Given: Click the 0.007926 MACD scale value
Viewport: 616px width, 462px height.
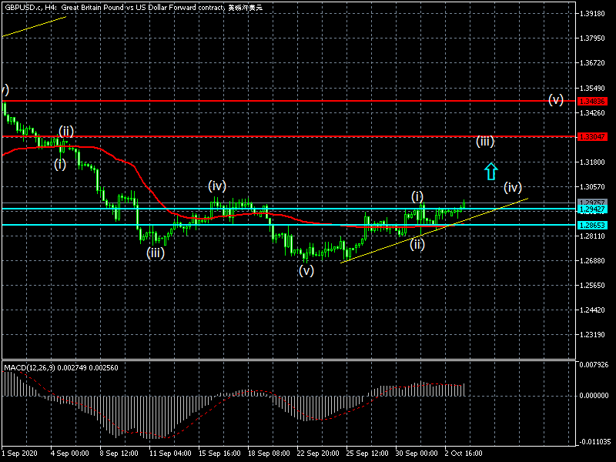Looking at the screenshot, I should click(x=594, y=364).
